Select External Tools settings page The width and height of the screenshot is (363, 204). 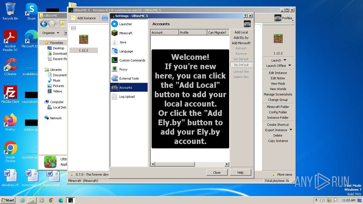129,78
